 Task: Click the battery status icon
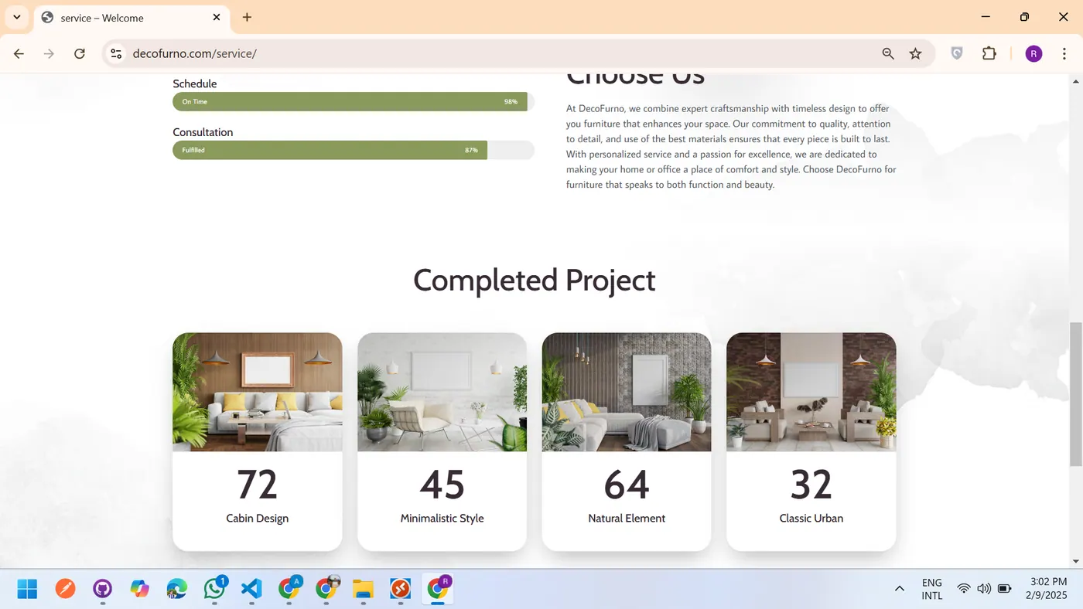click(1004, 589)
